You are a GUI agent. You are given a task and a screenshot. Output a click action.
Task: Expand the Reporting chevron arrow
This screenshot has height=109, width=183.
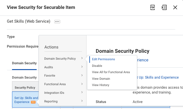tap(82, 101)
